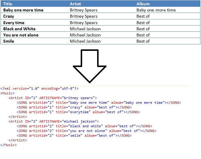Click the XML declaration line
The image size is (201, 159).
pyautogui.click(x=39, y=88)
